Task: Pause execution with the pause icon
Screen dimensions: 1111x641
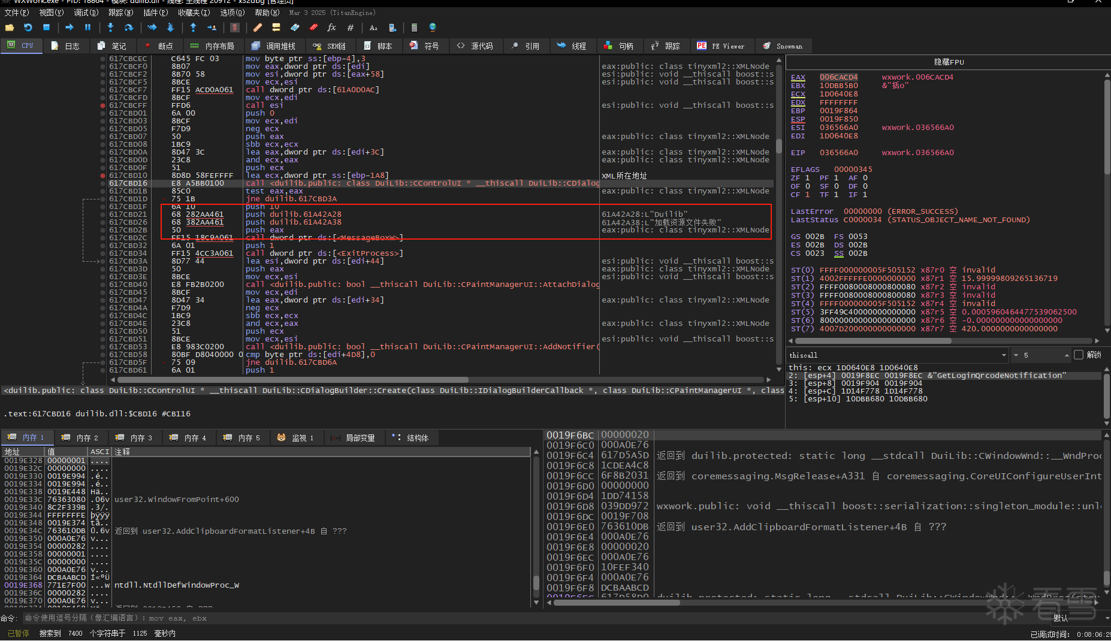Action: 87,28
